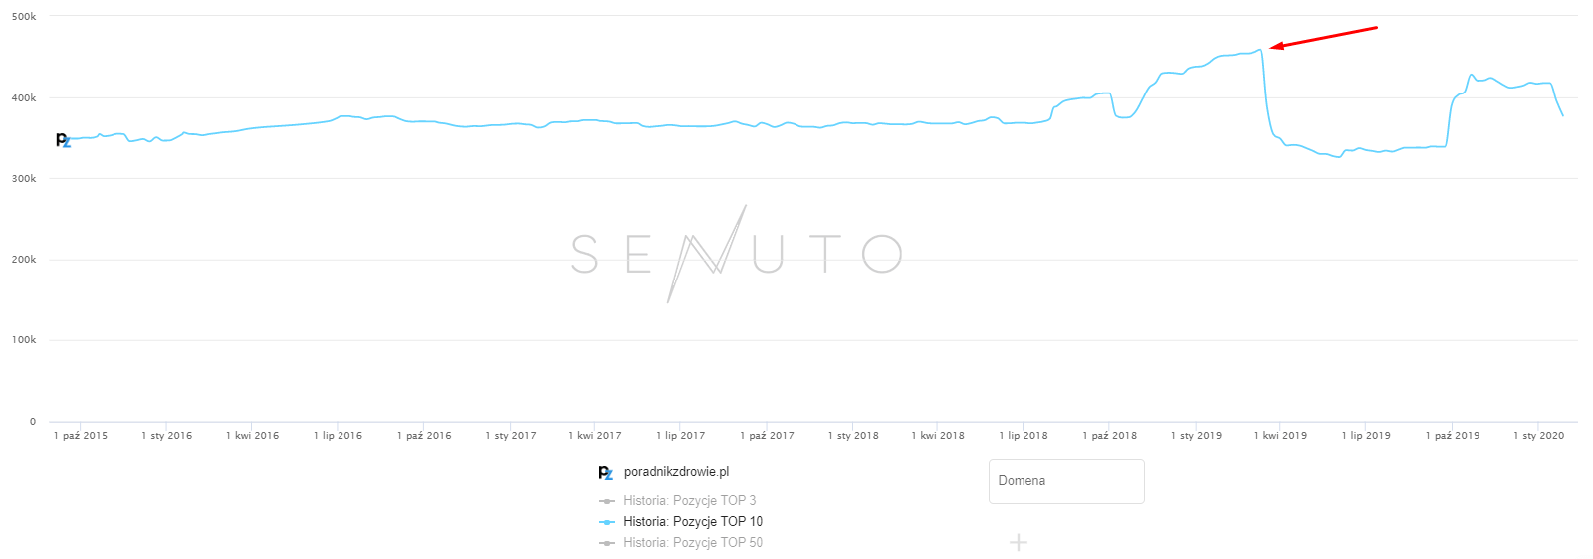This screenshot has height=559, width=1593.
Task: Click the chart line peak at the arrow tip
Action: point(1260,49)
